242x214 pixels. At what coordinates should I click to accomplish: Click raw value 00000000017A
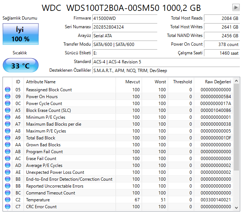coord(216,103)
